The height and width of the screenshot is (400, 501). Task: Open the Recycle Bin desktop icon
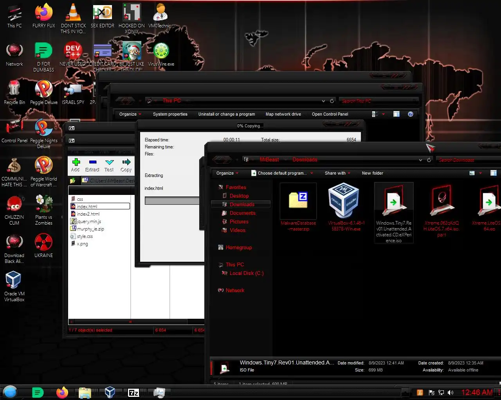pos(14,93)
